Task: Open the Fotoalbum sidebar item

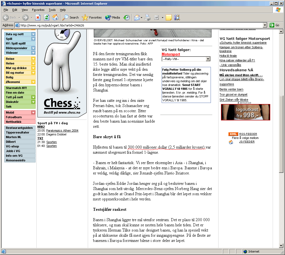Action: [20, 117]
